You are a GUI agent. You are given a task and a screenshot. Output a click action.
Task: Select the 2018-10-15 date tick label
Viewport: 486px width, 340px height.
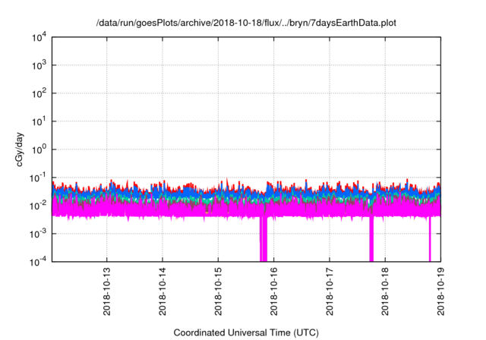point(218,291)
